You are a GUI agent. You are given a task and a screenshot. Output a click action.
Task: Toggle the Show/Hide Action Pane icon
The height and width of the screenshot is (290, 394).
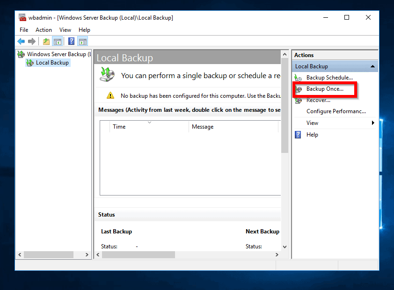[83, 42]
